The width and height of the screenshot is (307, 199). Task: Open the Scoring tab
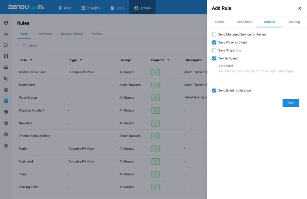pyautogui.click(x=294, y=22)
